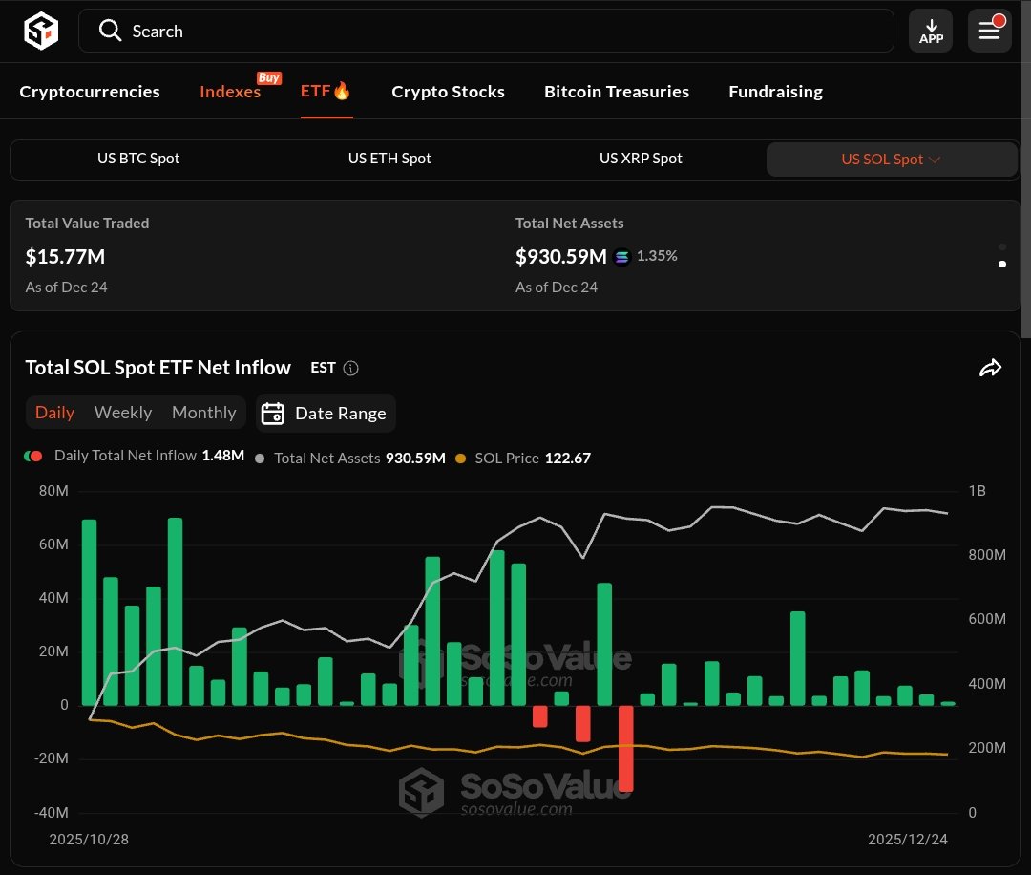Viewport: 1031px width, 875px height.
Task: Click the info icon next to EST
Action: 351,368
